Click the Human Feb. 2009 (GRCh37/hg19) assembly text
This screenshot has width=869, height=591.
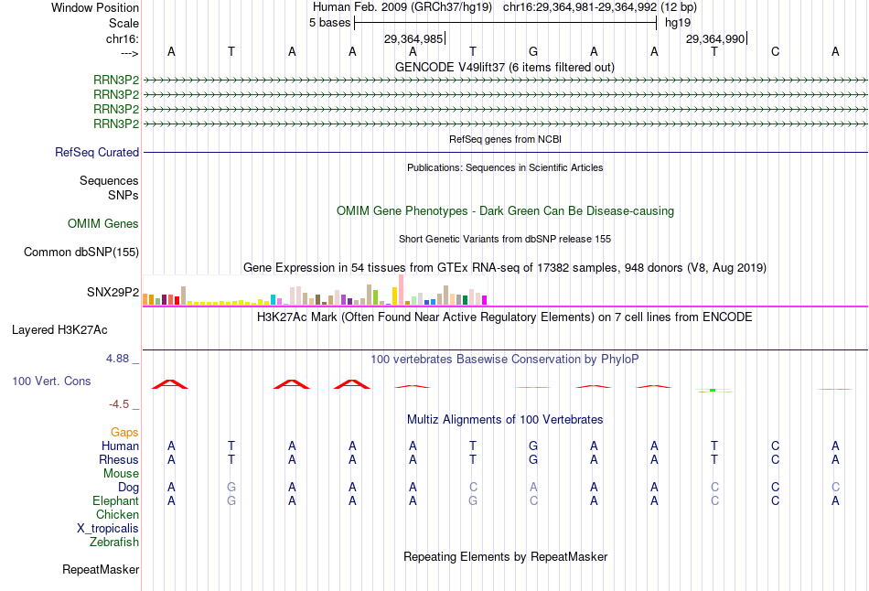(402, 7)
